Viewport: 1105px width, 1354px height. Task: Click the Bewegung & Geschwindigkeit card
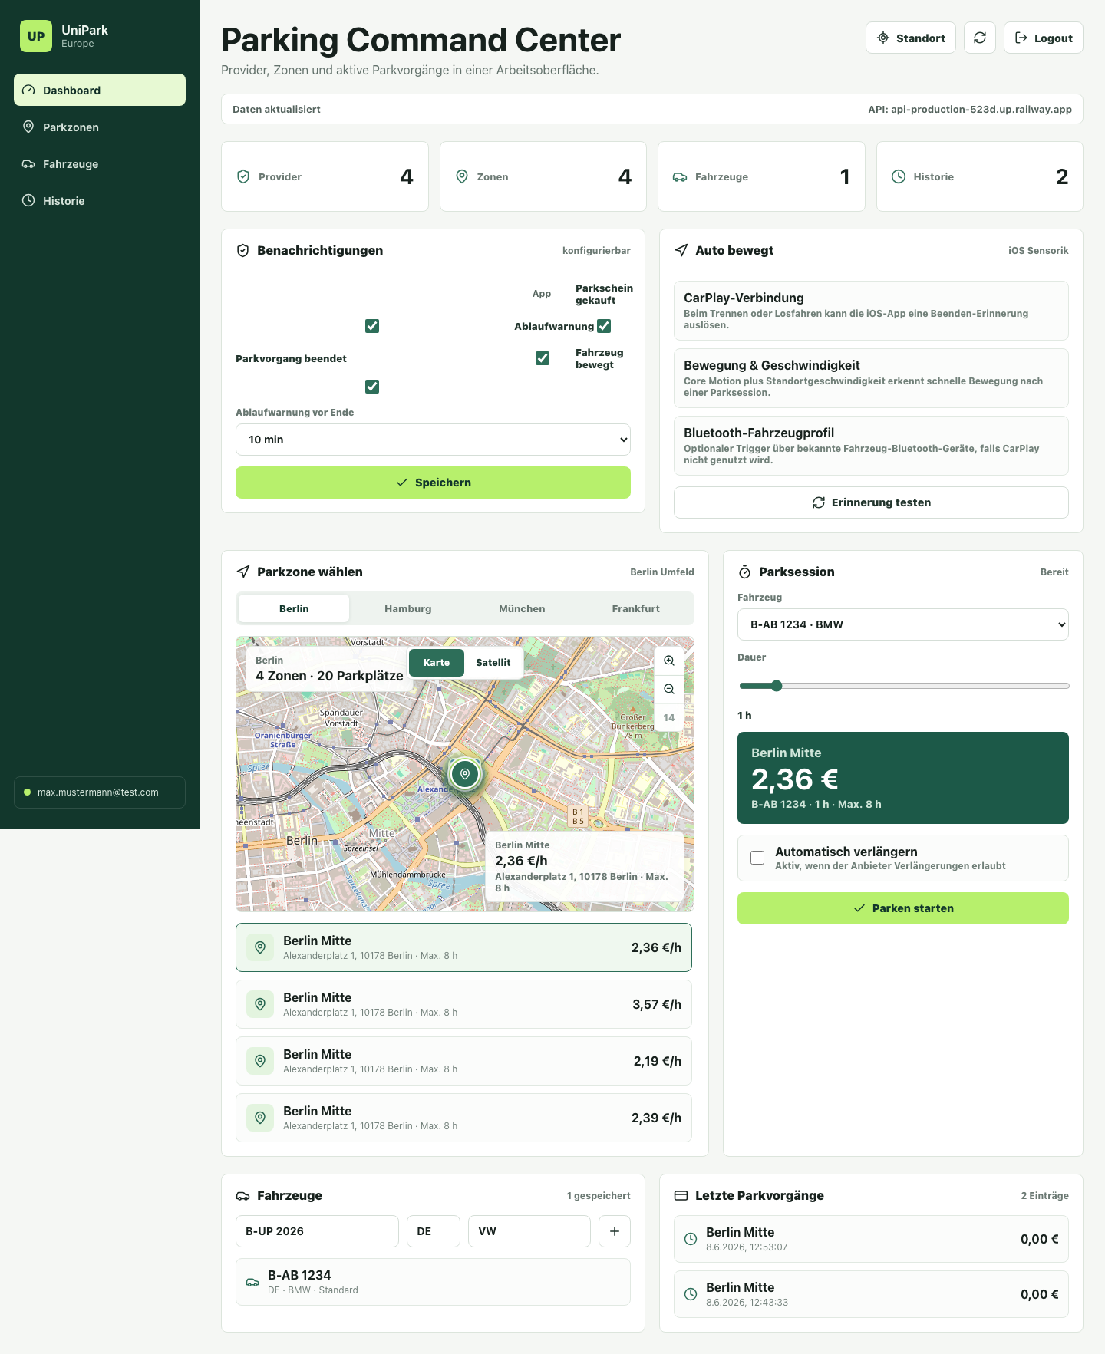(871, 378)
